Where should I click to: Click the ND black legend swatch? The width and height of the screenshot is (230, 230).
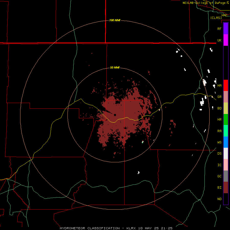pyautogui.click(x=226, y=199)
